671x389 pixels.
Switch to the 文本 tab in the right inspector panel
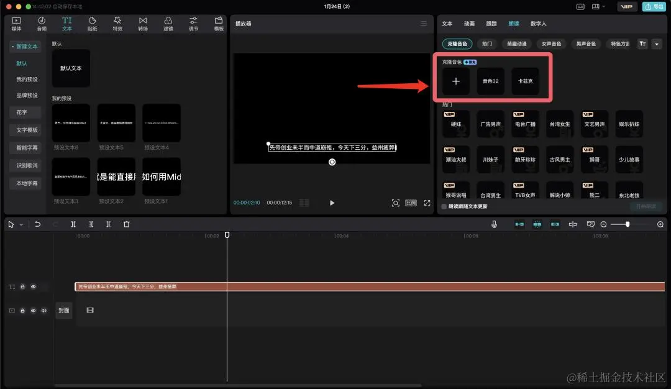(447, 24)
